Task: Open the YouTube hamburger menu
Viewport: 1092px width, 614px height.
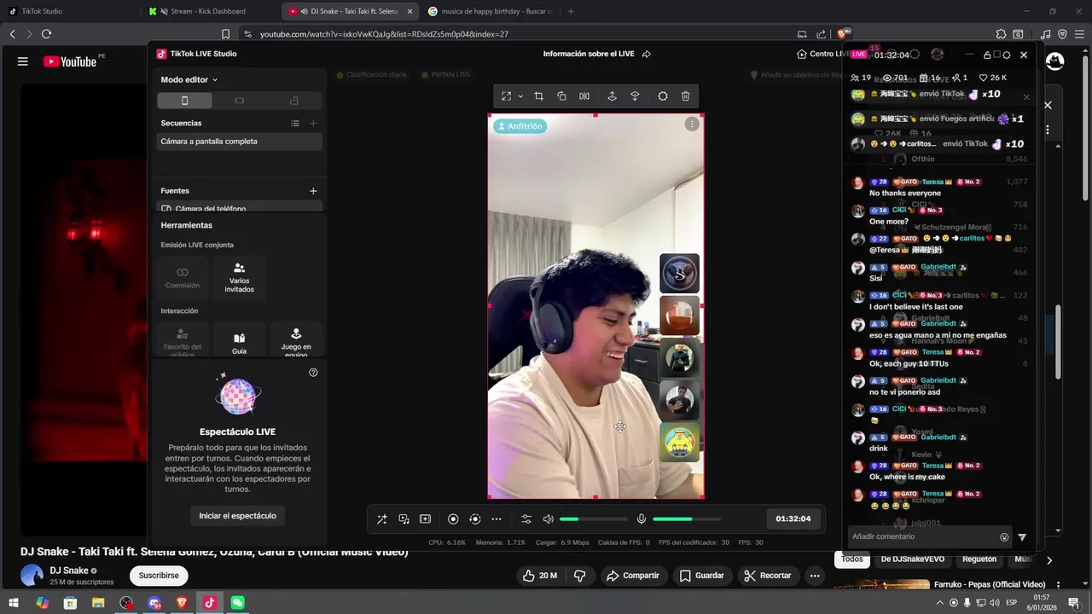Action: 23,61
